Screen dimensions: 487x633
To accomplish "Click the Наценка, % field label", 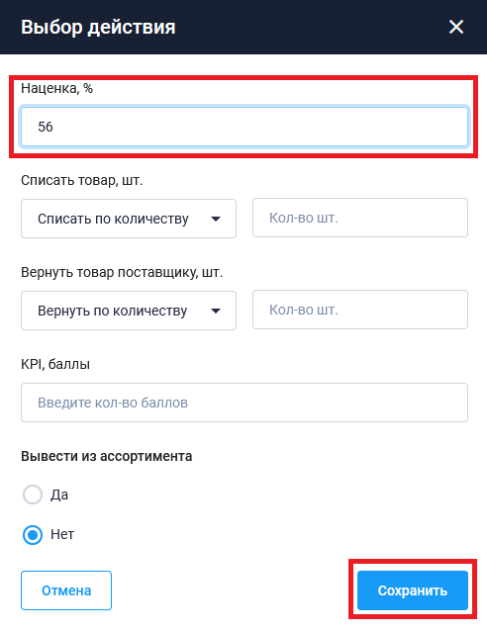I will pyautogui.click(x=57, y=88).
